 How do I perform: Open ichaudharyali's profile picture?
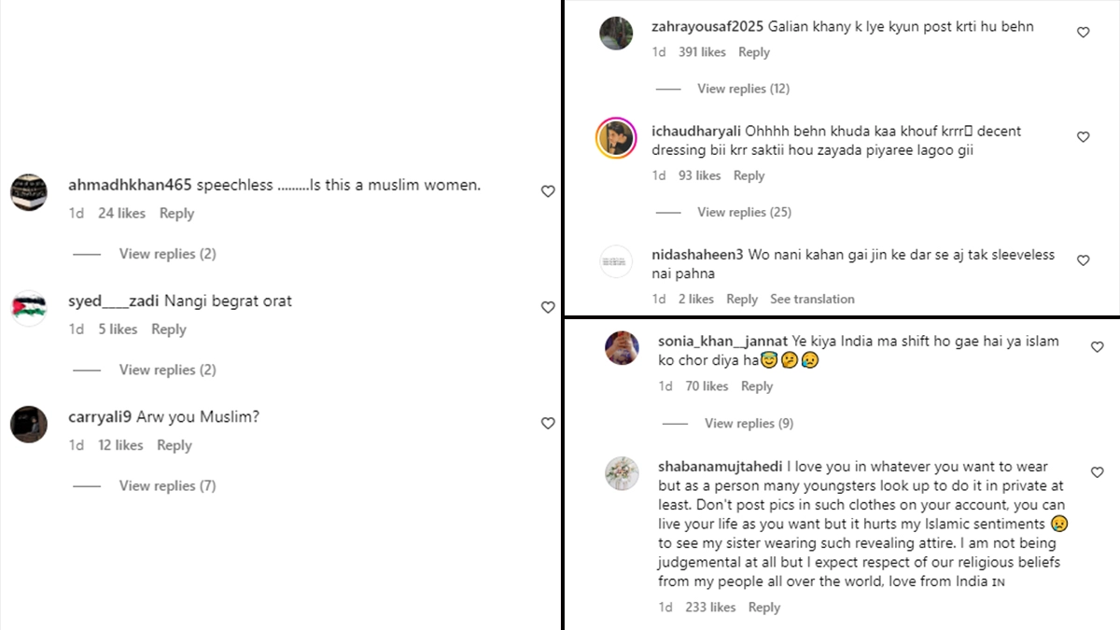click(x=616, y=138)
